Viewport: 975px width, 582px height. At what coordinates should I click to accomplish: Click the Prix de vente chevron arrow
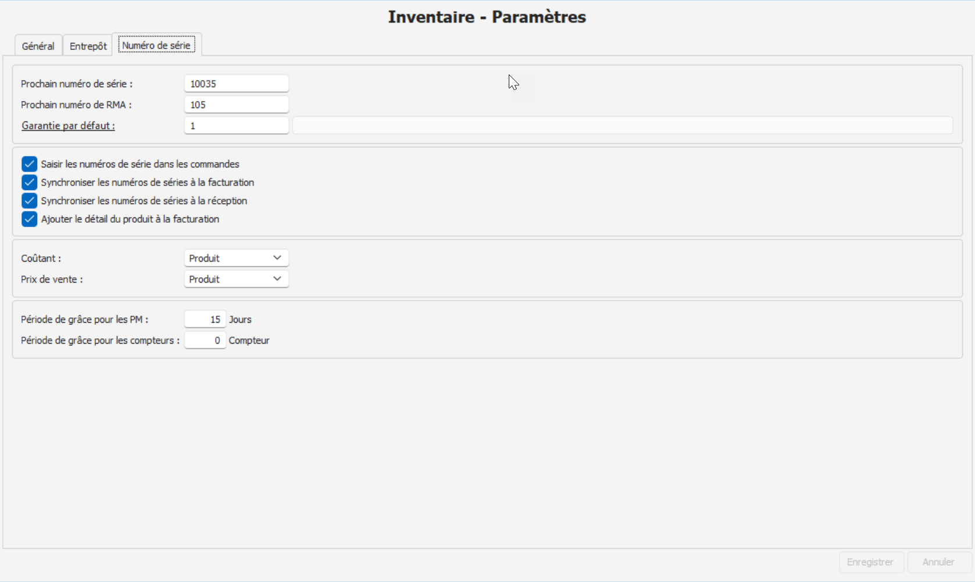pos(277,279)
